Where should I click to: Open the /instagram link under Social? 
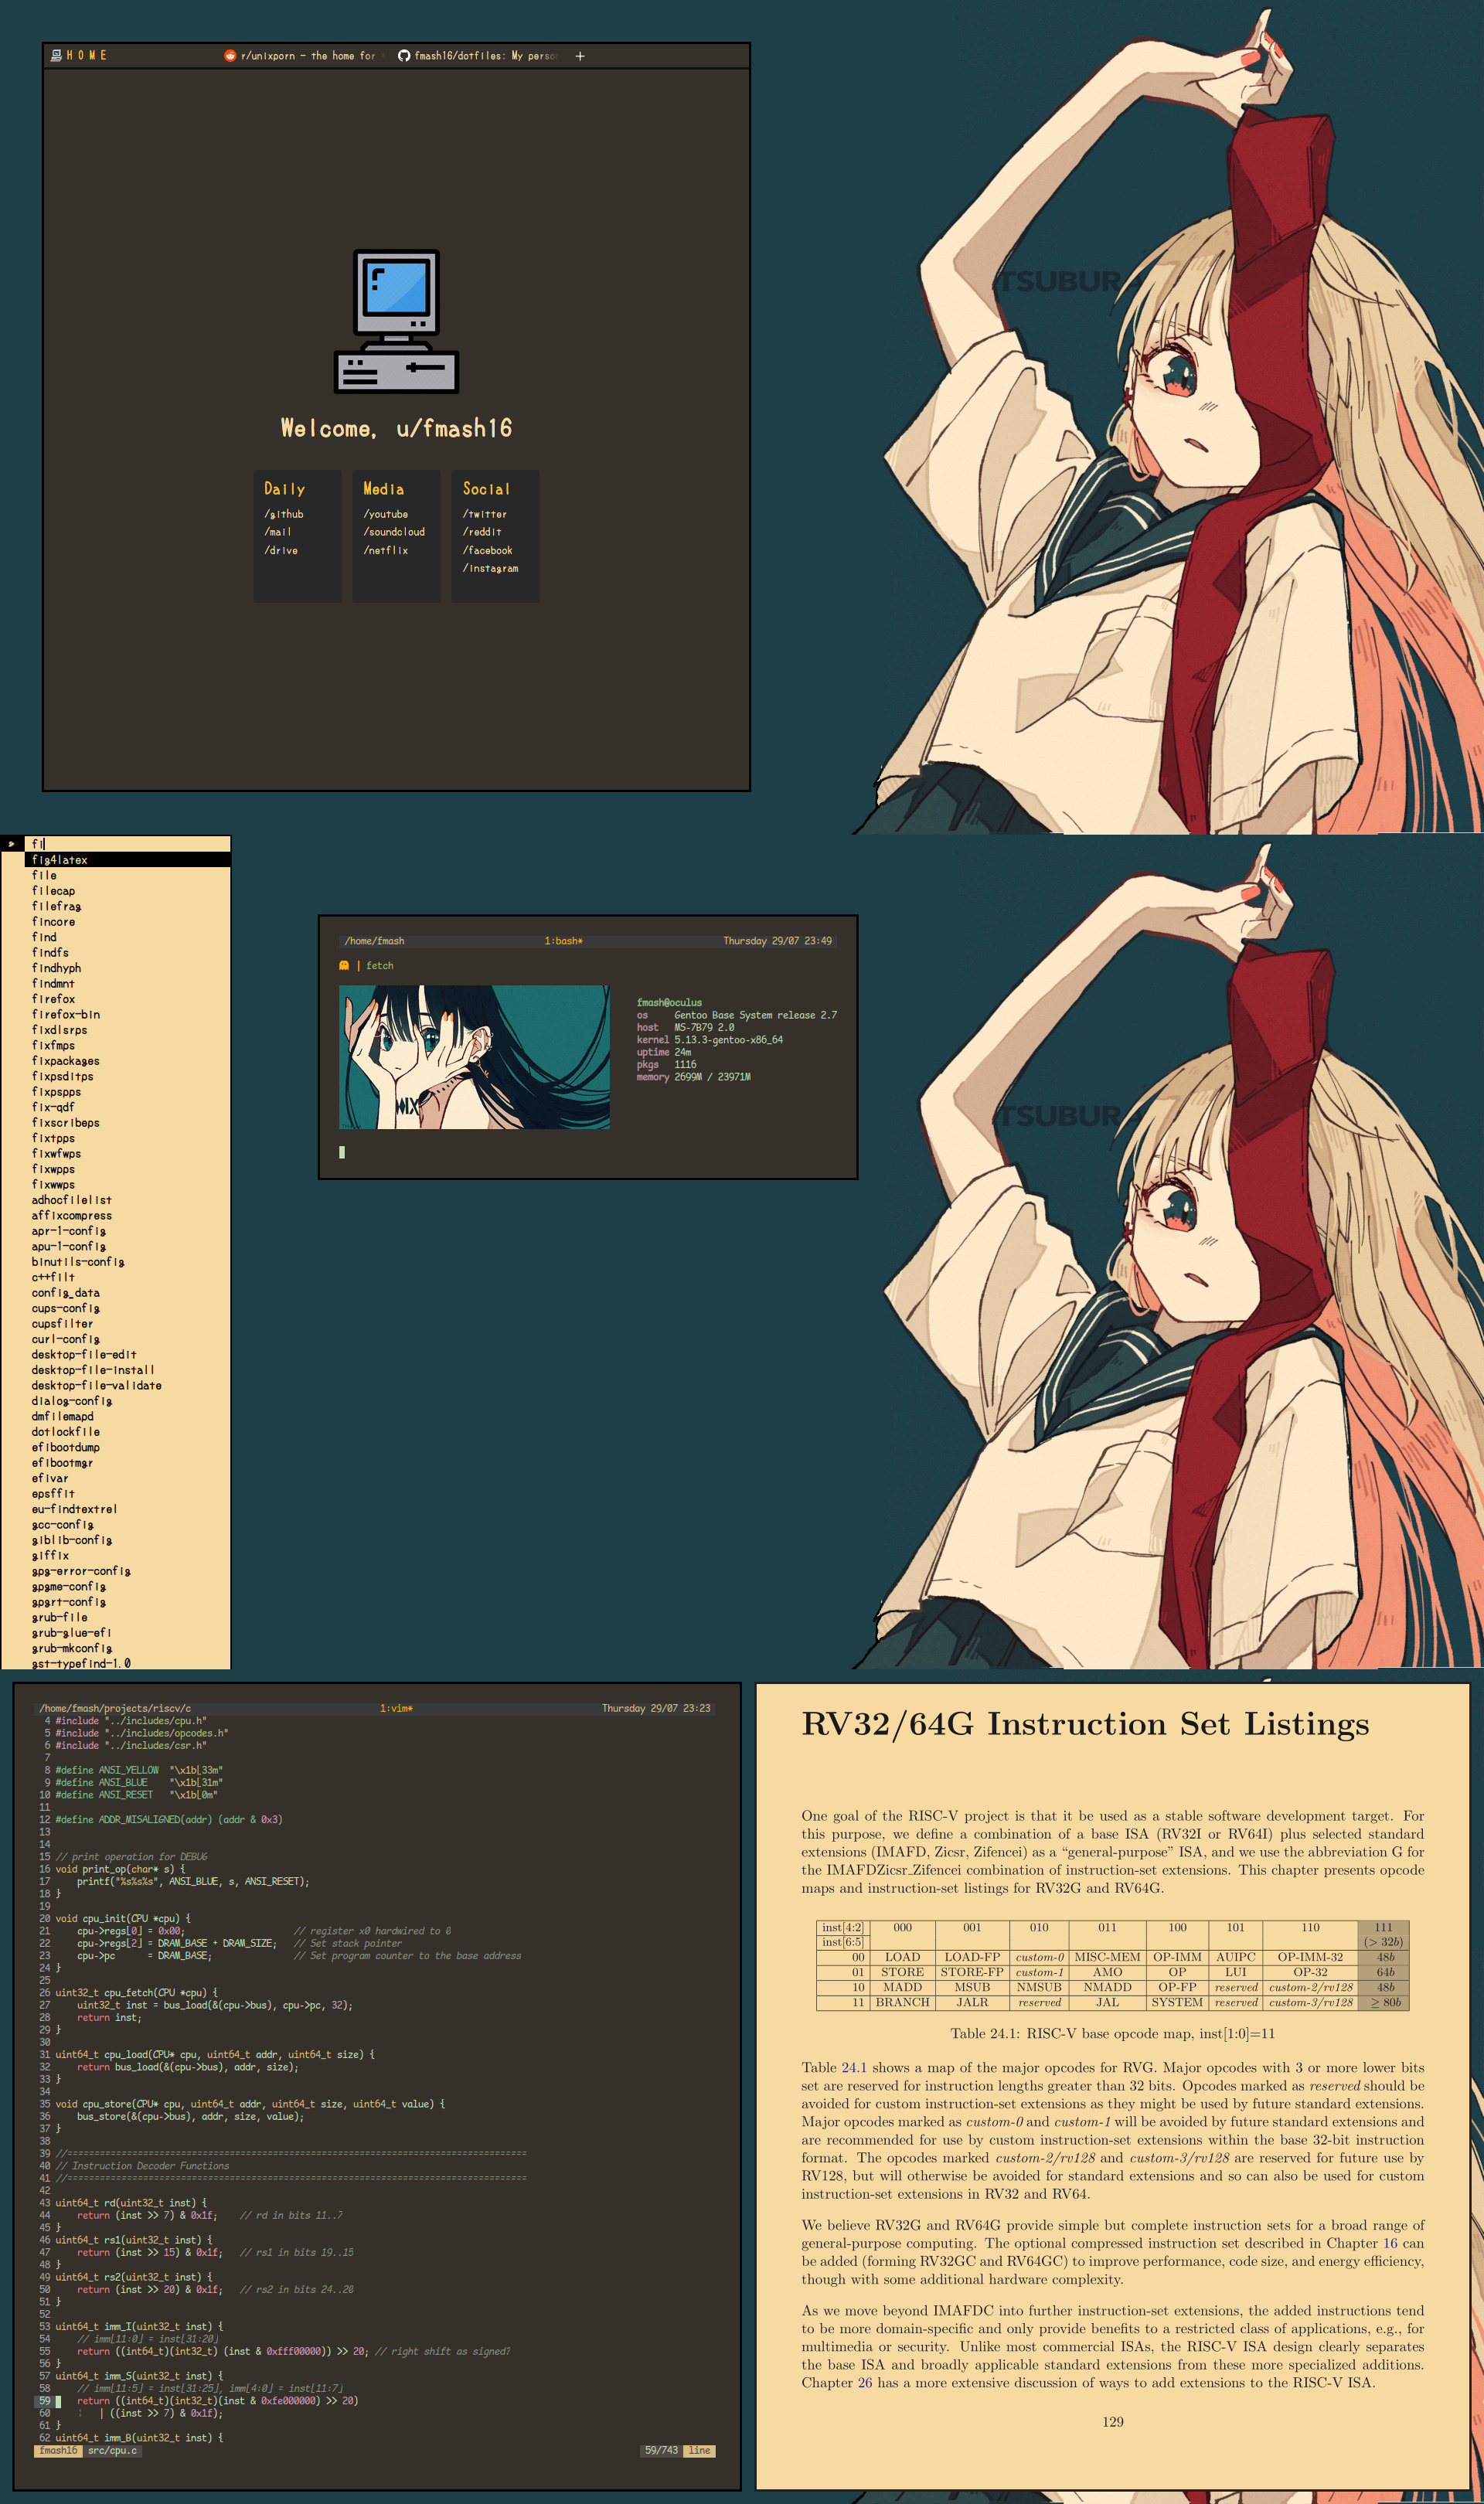[x=490, y=568]
